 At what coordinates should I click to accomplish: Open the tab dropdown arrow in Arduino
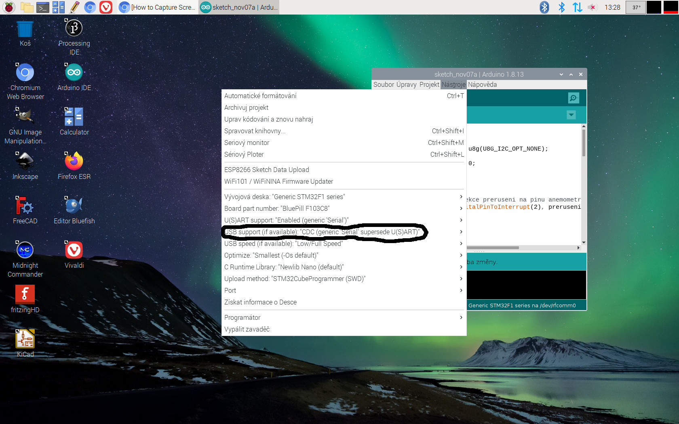tap(571, 115)
